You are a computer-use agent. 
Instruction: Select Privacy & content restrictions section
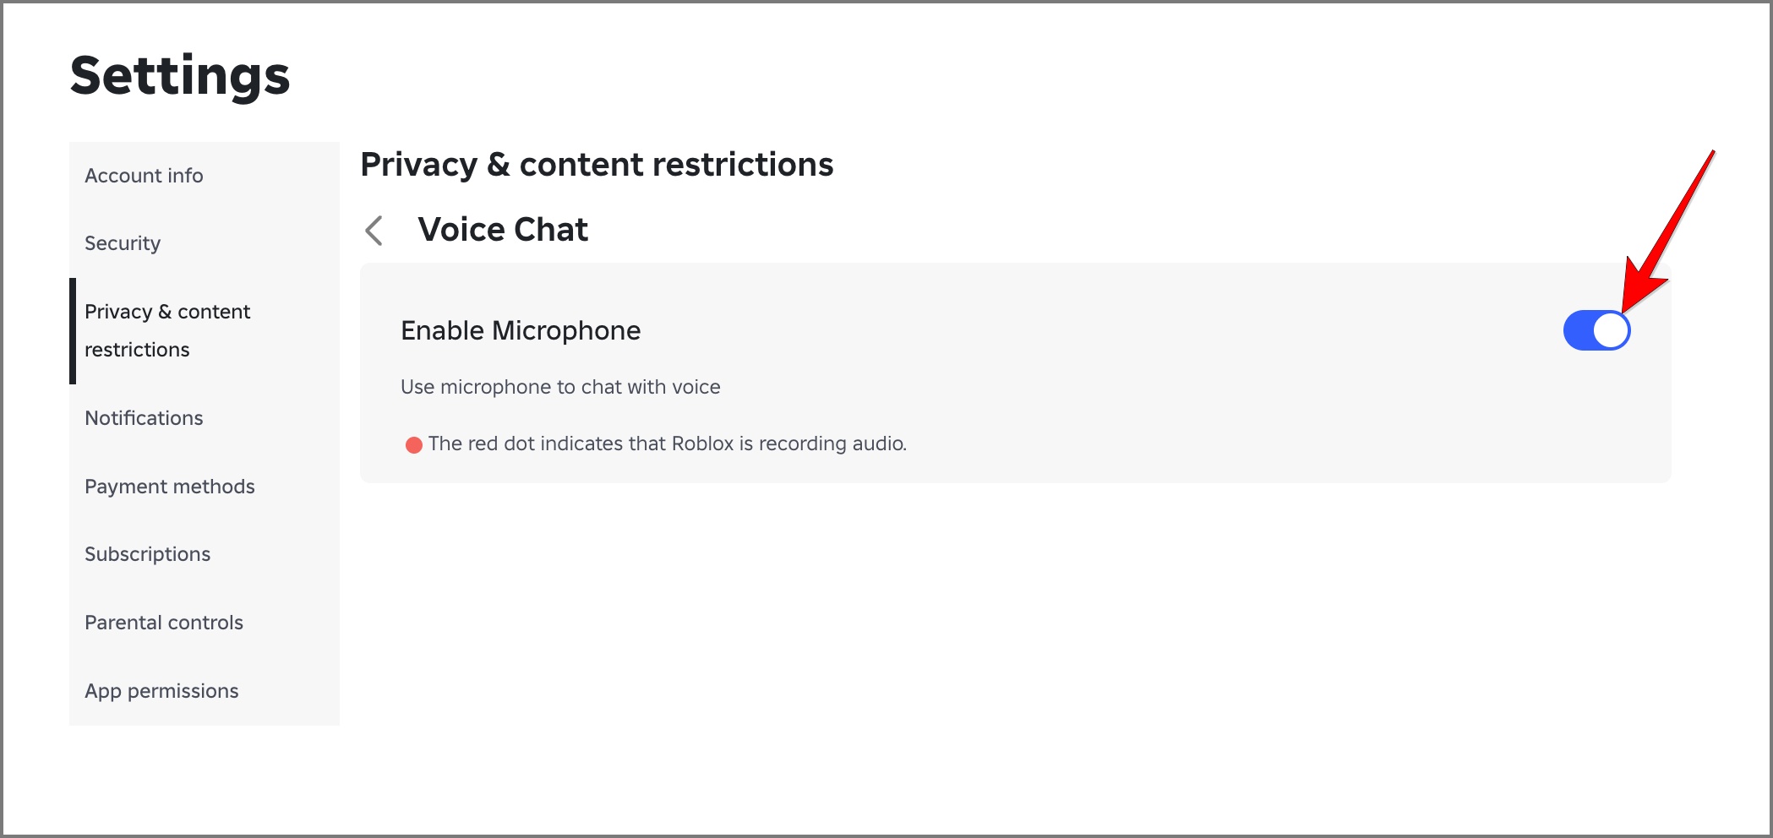click(167, 329)
